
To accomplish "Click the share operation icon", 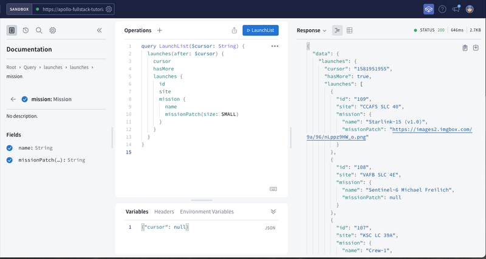I will (x=234, y=30).
